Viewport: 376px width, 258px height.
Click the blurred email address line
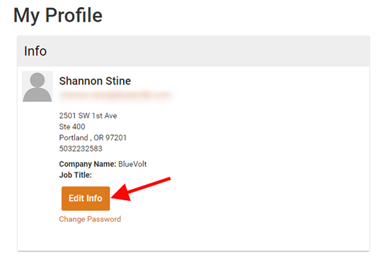[115, 95]
